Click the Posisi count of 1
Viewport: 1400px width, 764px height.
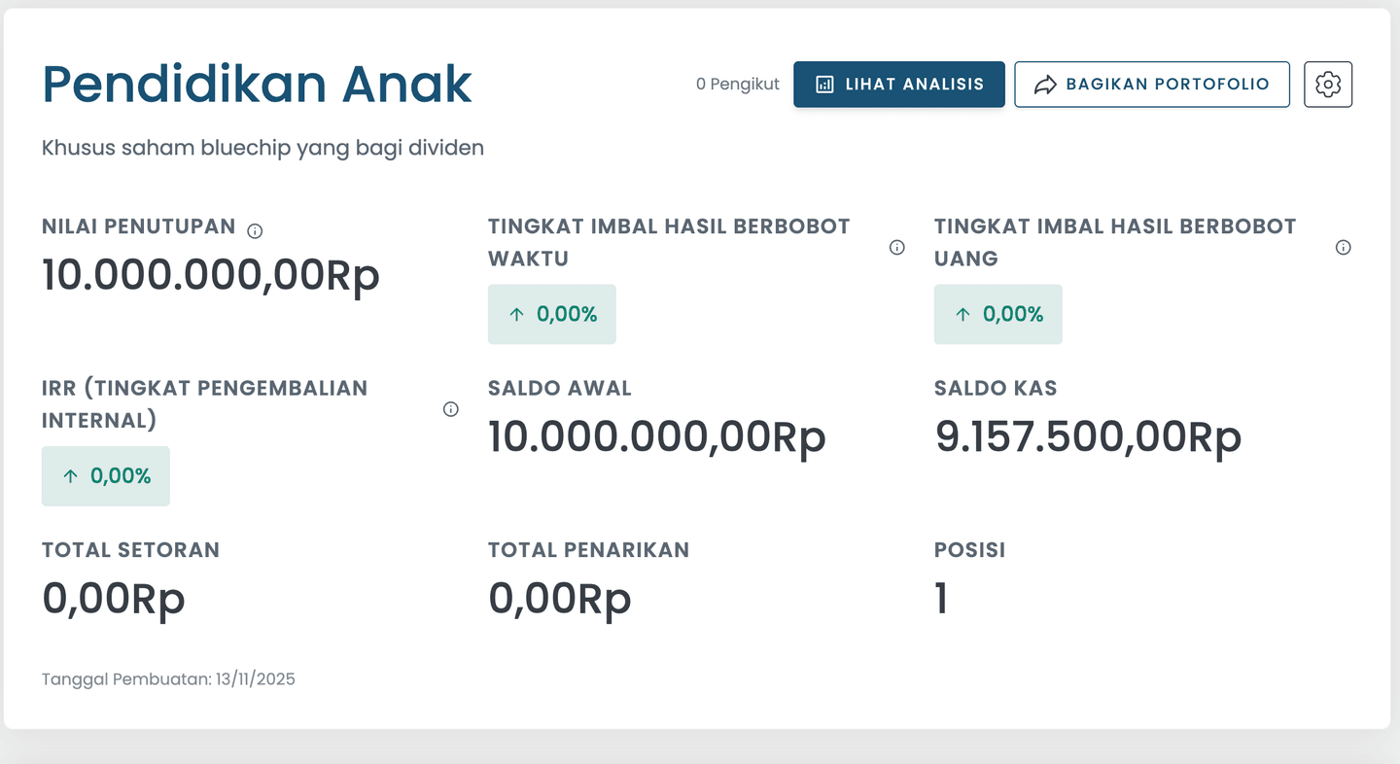pyautogui.click(x=941, y=598)
